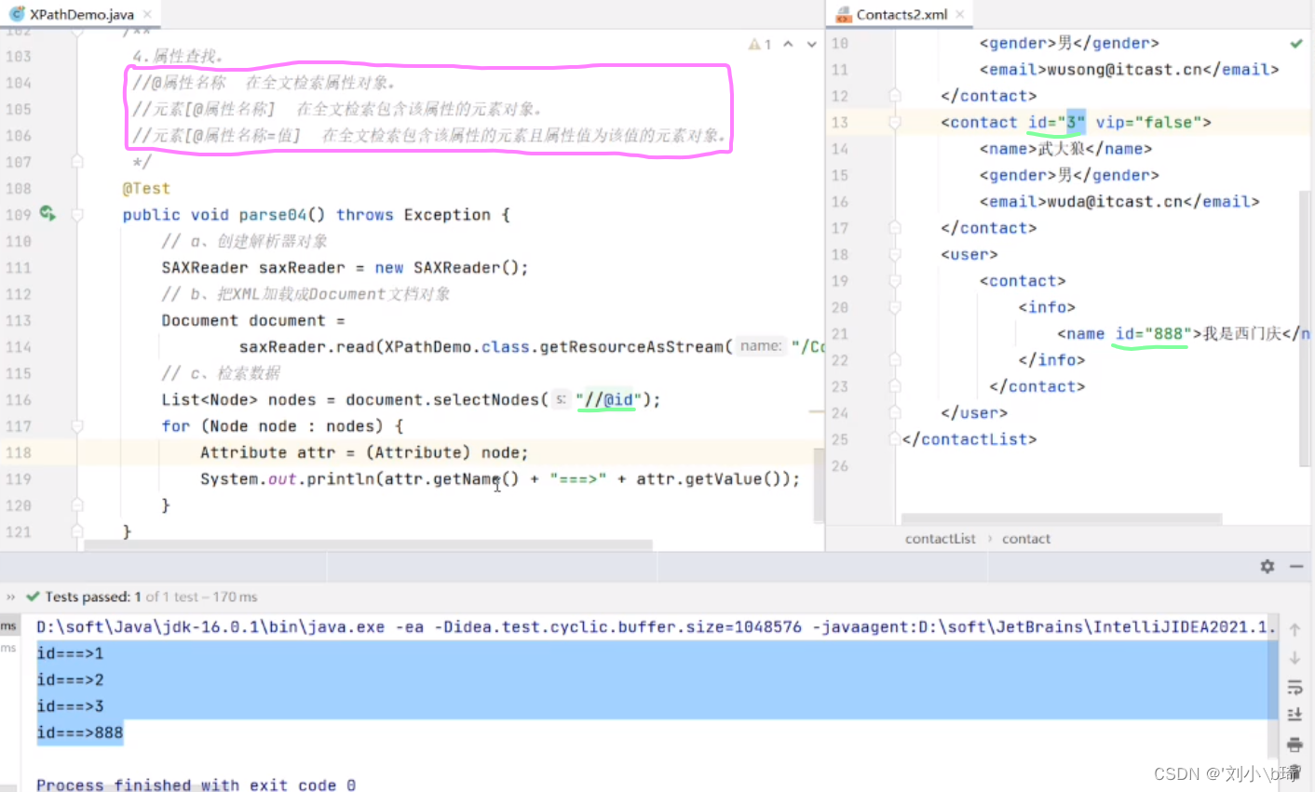The height and width of the screenshot is (792, 1315).
Task: Print the console output
Action: 1295,744
